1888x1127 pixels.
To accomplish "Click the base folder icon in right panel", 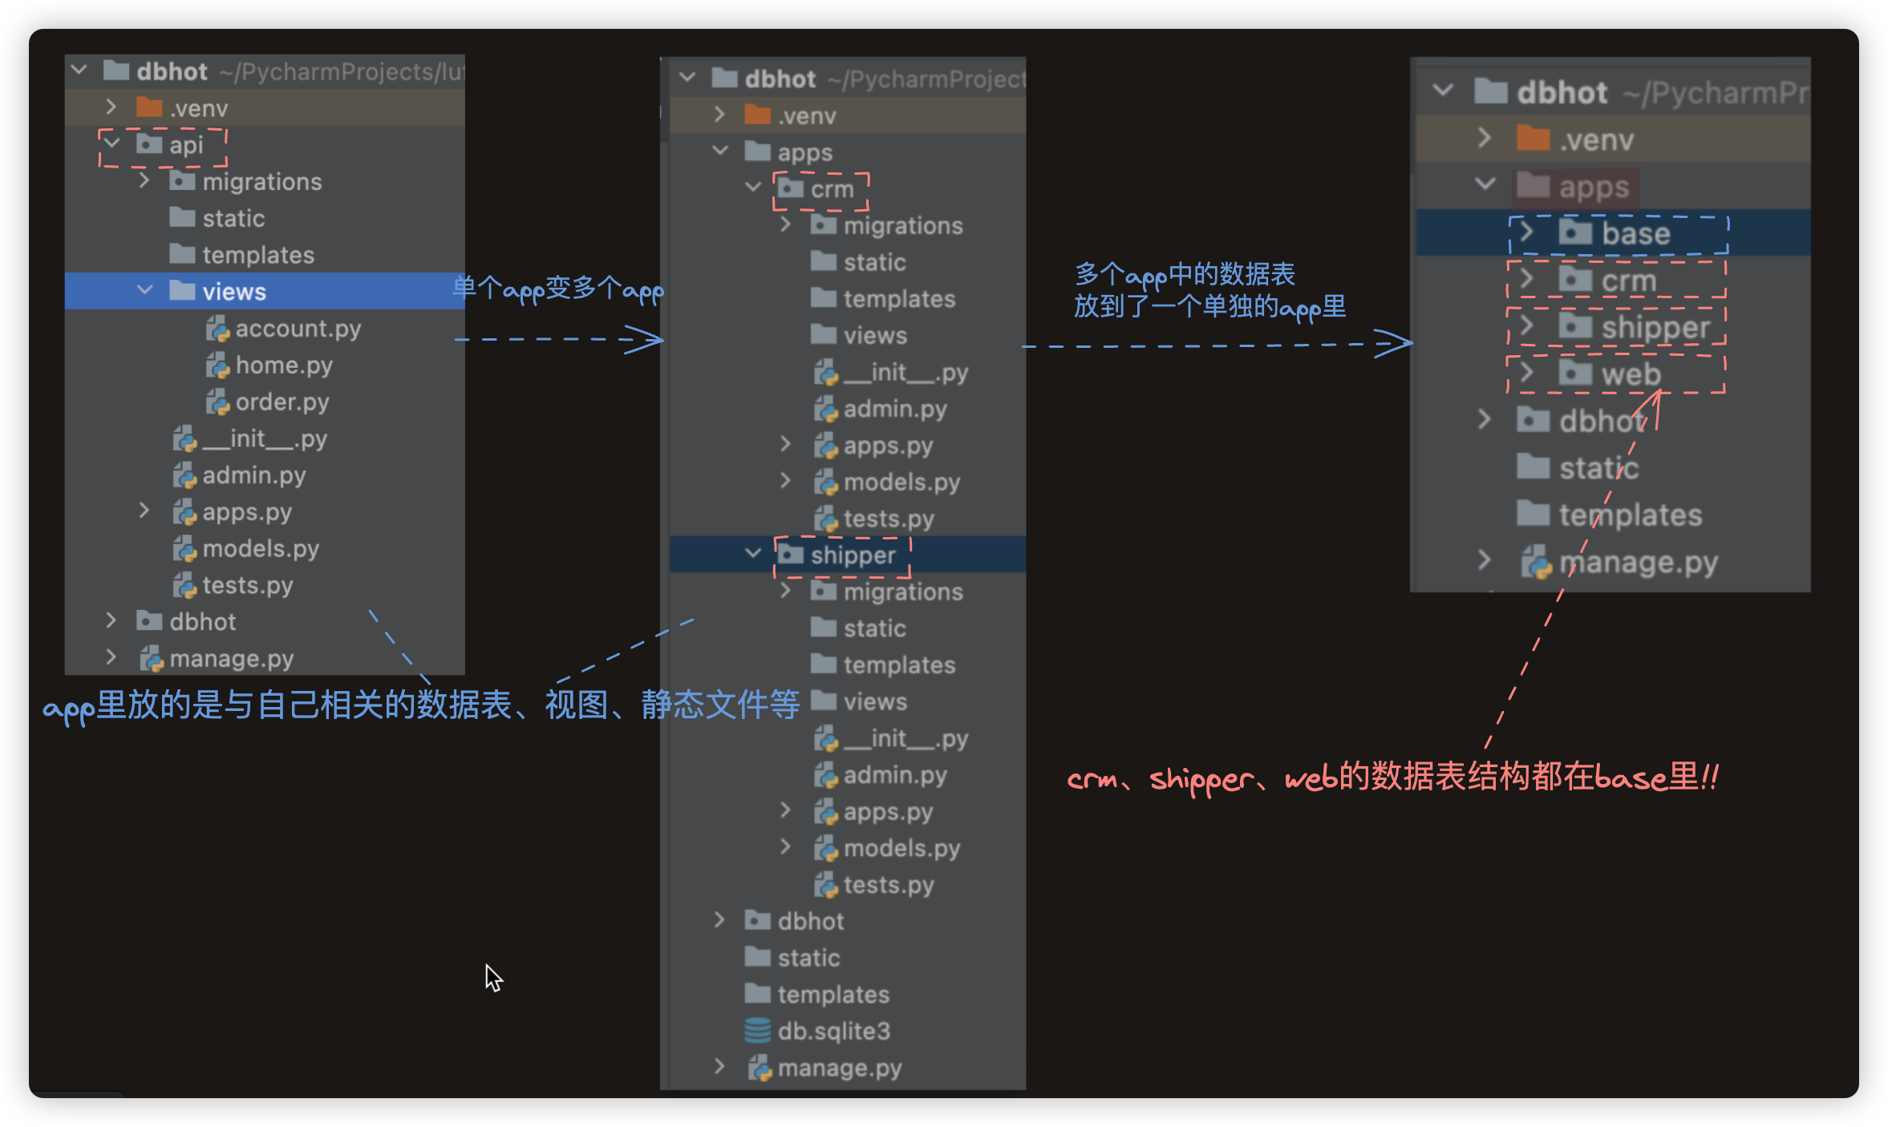I will tap(1575, 233).
